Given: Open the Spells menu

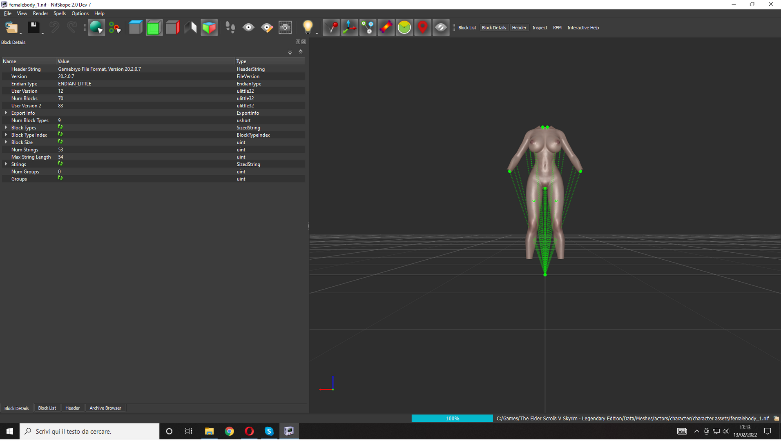Looking at the screenshot, I should (x=60, y=13).
